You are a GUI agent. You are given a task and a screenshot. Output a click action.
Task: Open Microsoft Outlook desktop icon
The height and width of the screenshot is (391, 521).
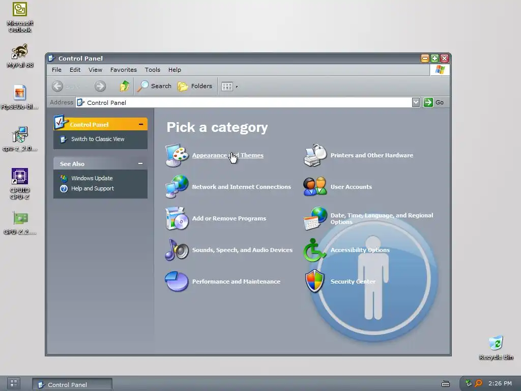pos(20,17)
